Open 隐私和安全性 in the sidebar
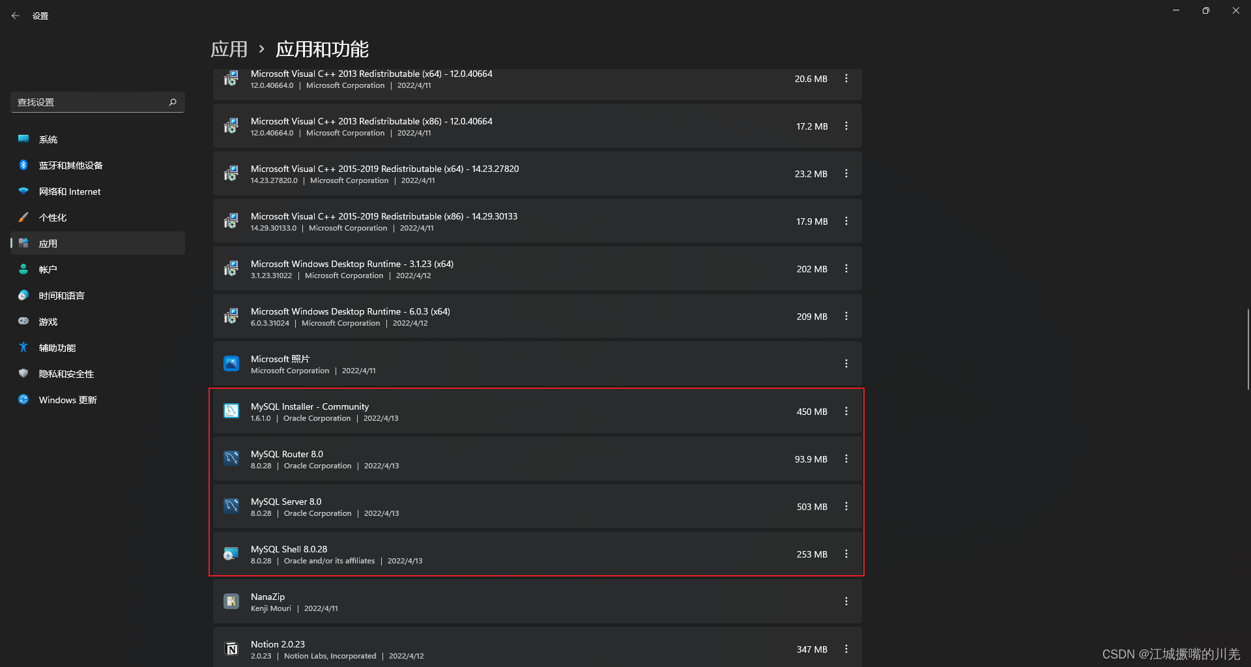 pyautogui.click(x=98, y=374)
